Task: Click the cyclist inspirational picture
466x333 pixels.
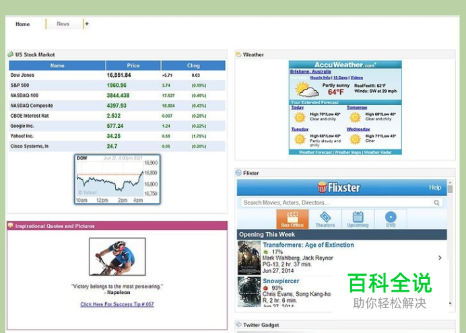Action: [117, 256]
